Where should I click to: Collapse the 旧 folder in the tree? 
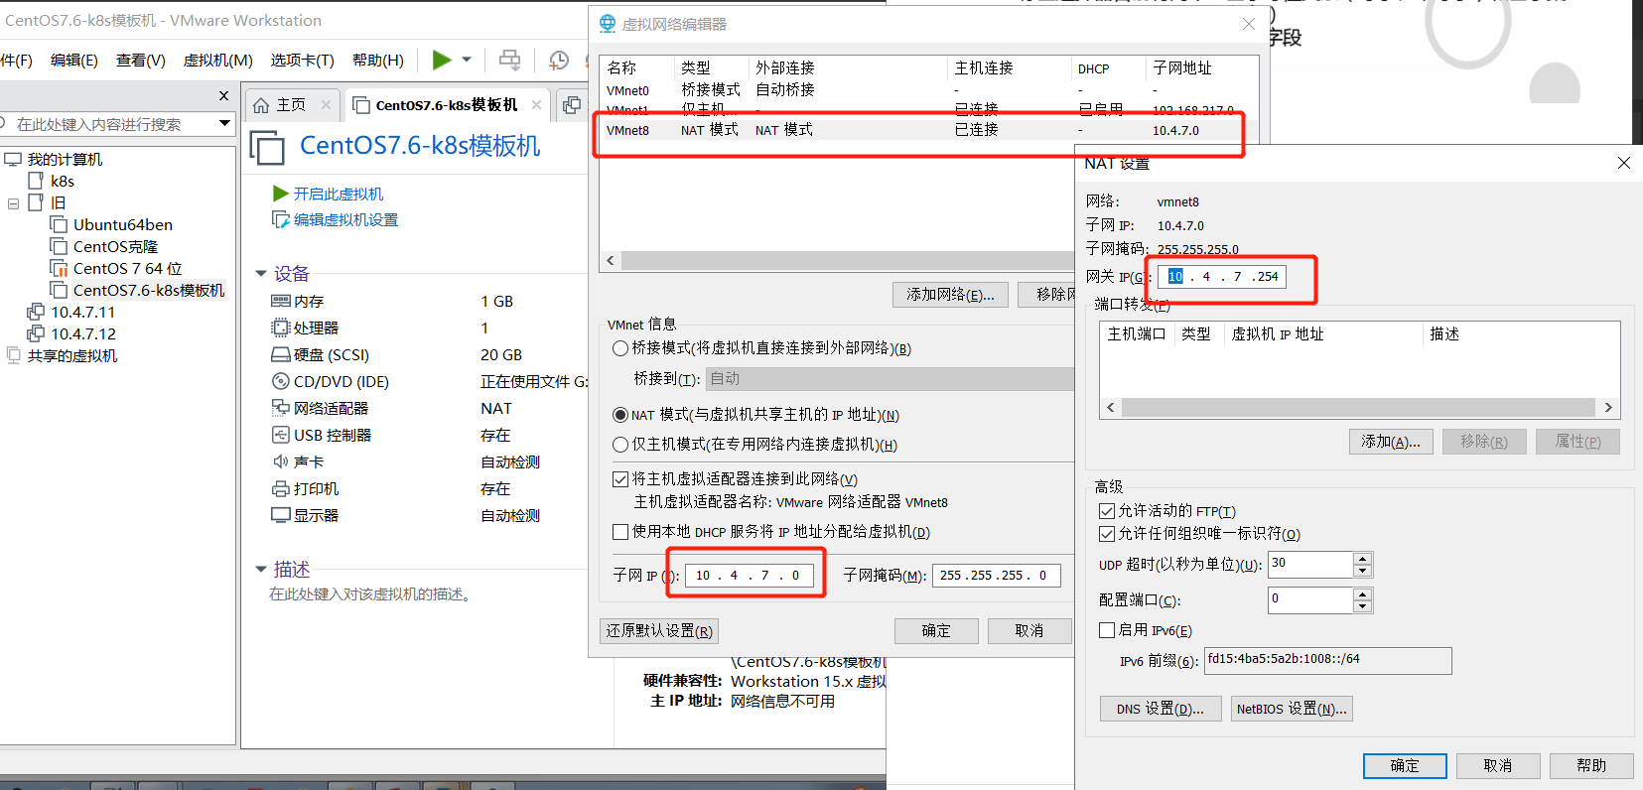(14, 203)
